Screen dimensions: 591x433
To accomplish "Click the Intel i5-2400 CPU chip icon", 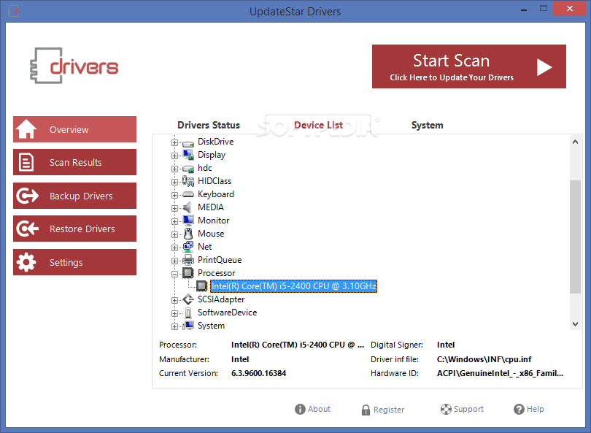I will coord(202,286).
